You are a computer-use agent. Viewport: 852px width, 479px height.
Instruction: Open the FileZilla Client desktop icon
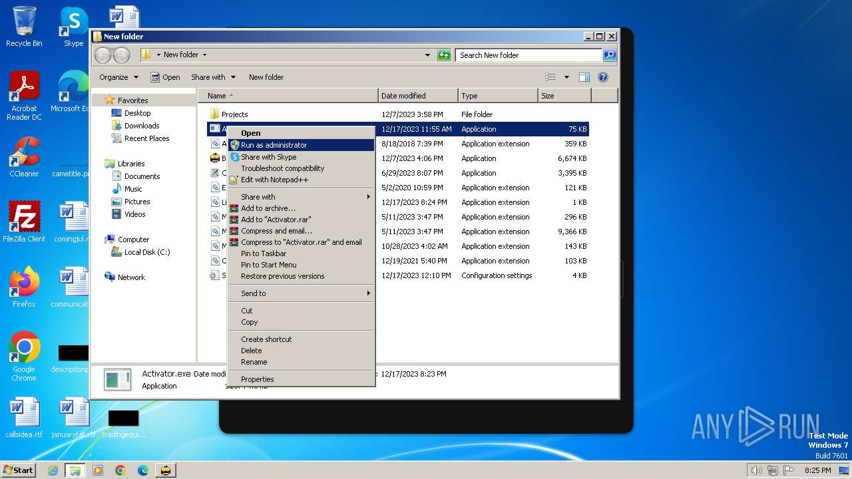coord(24,222)
